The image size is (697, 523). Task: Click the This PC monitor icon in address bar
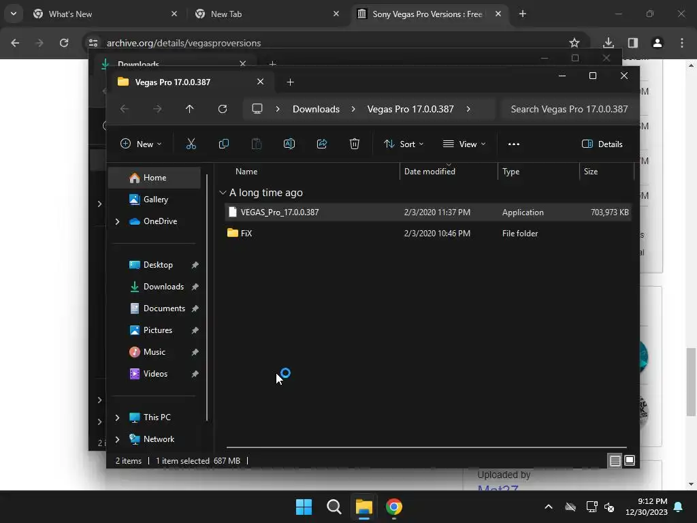pyautogui.click(x=257, y=109)
